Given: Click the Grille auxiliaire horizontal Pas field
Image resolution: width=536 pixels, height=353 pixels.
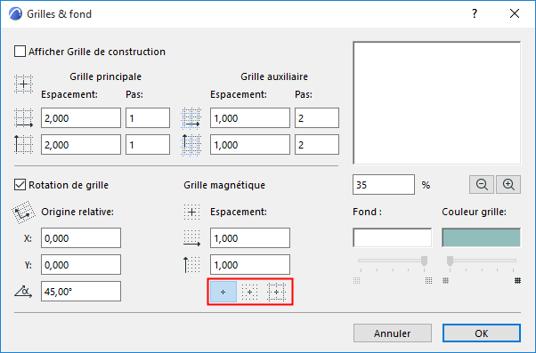Looking at the screenshot, I should click(x=317, y=118).
